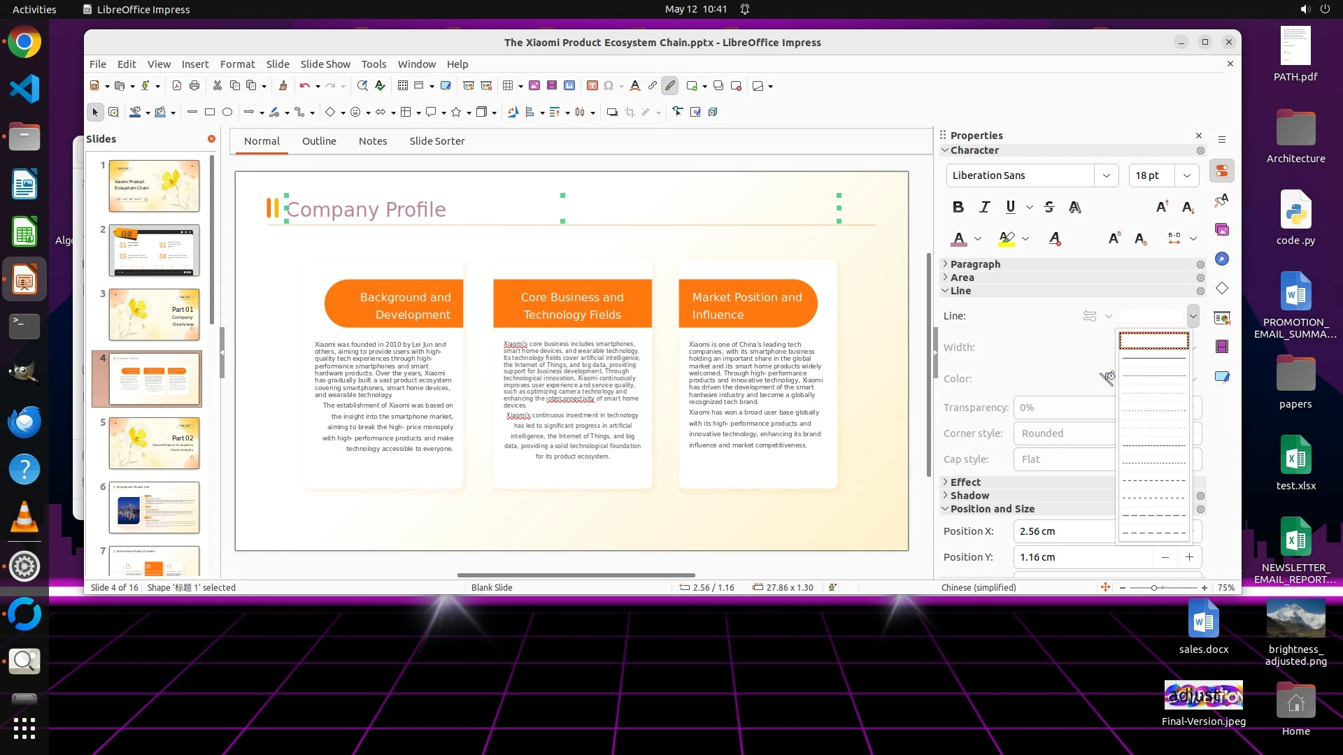The image size is (1343, 755).
Task: Toggle Italic in Character panel
Action: [x=985, y=207]
